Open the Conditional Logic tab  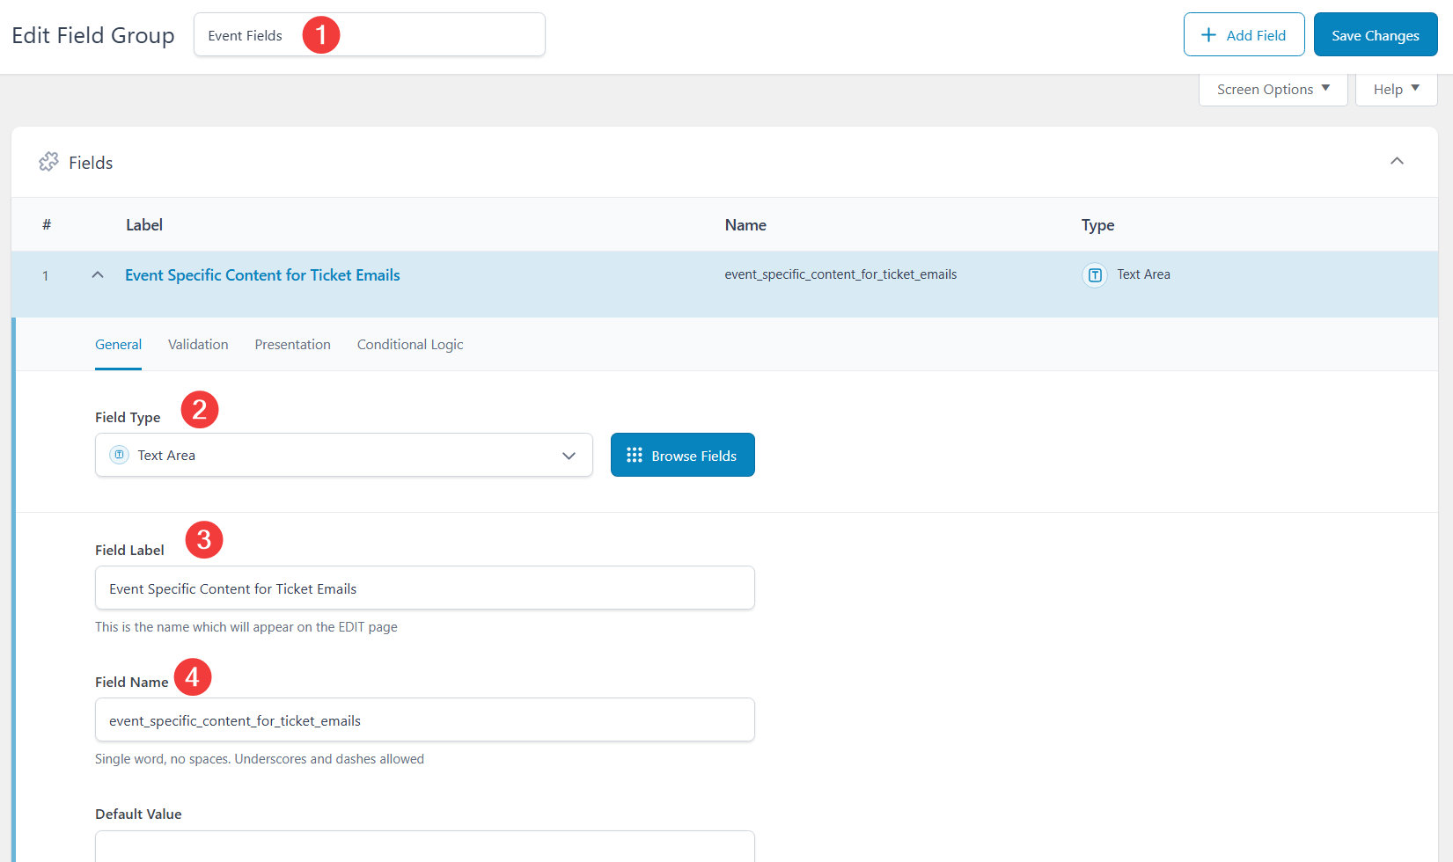409,345
